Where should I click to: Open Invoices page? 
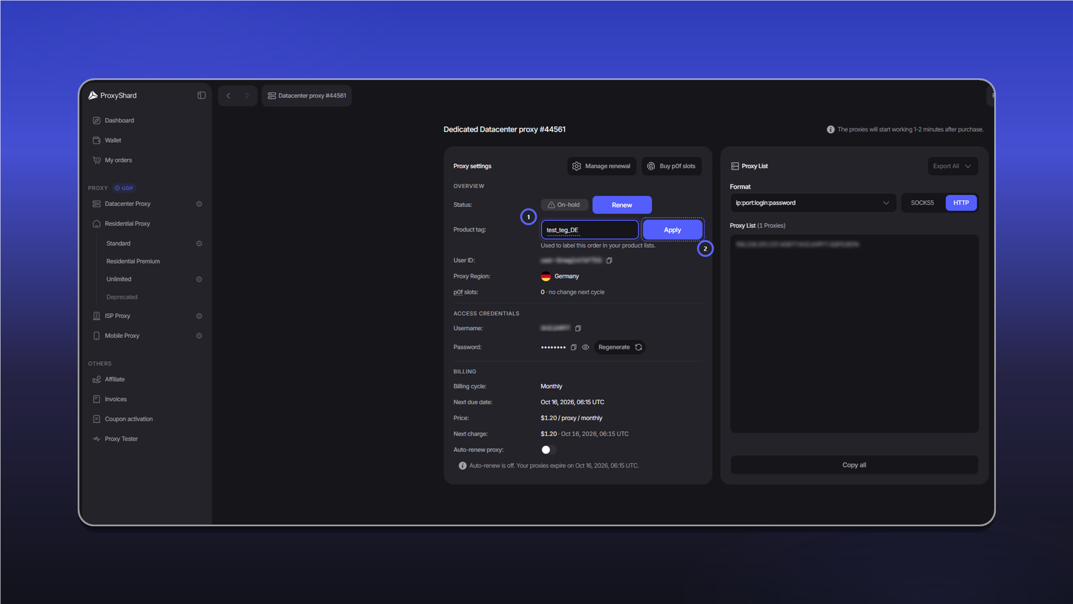pyautogui.click(x=116, y=399)
